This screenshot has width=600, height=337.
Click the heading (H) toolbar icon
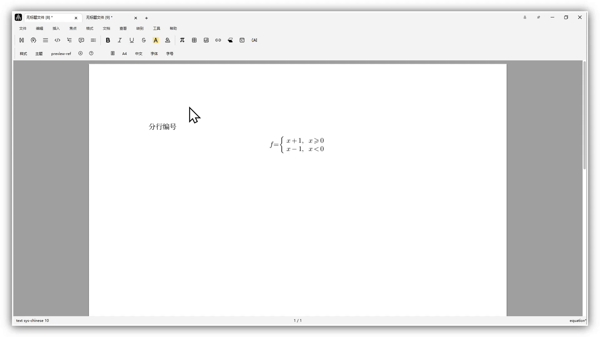pyautogui.click(x=22, y=40)
